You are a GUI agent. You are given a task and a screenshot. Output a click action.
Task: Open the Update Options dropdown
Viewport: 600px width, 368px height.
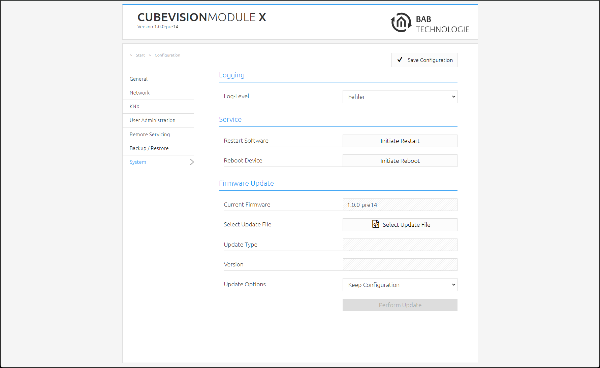[x=400, y=285]
